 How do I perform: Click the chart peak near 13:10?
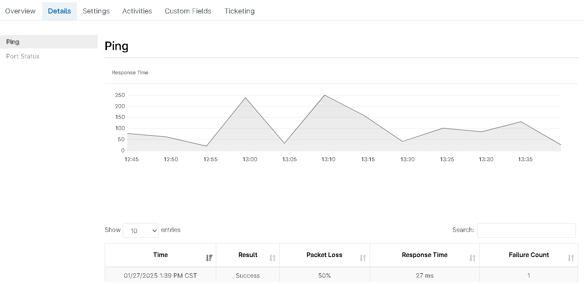pos(325,95)
